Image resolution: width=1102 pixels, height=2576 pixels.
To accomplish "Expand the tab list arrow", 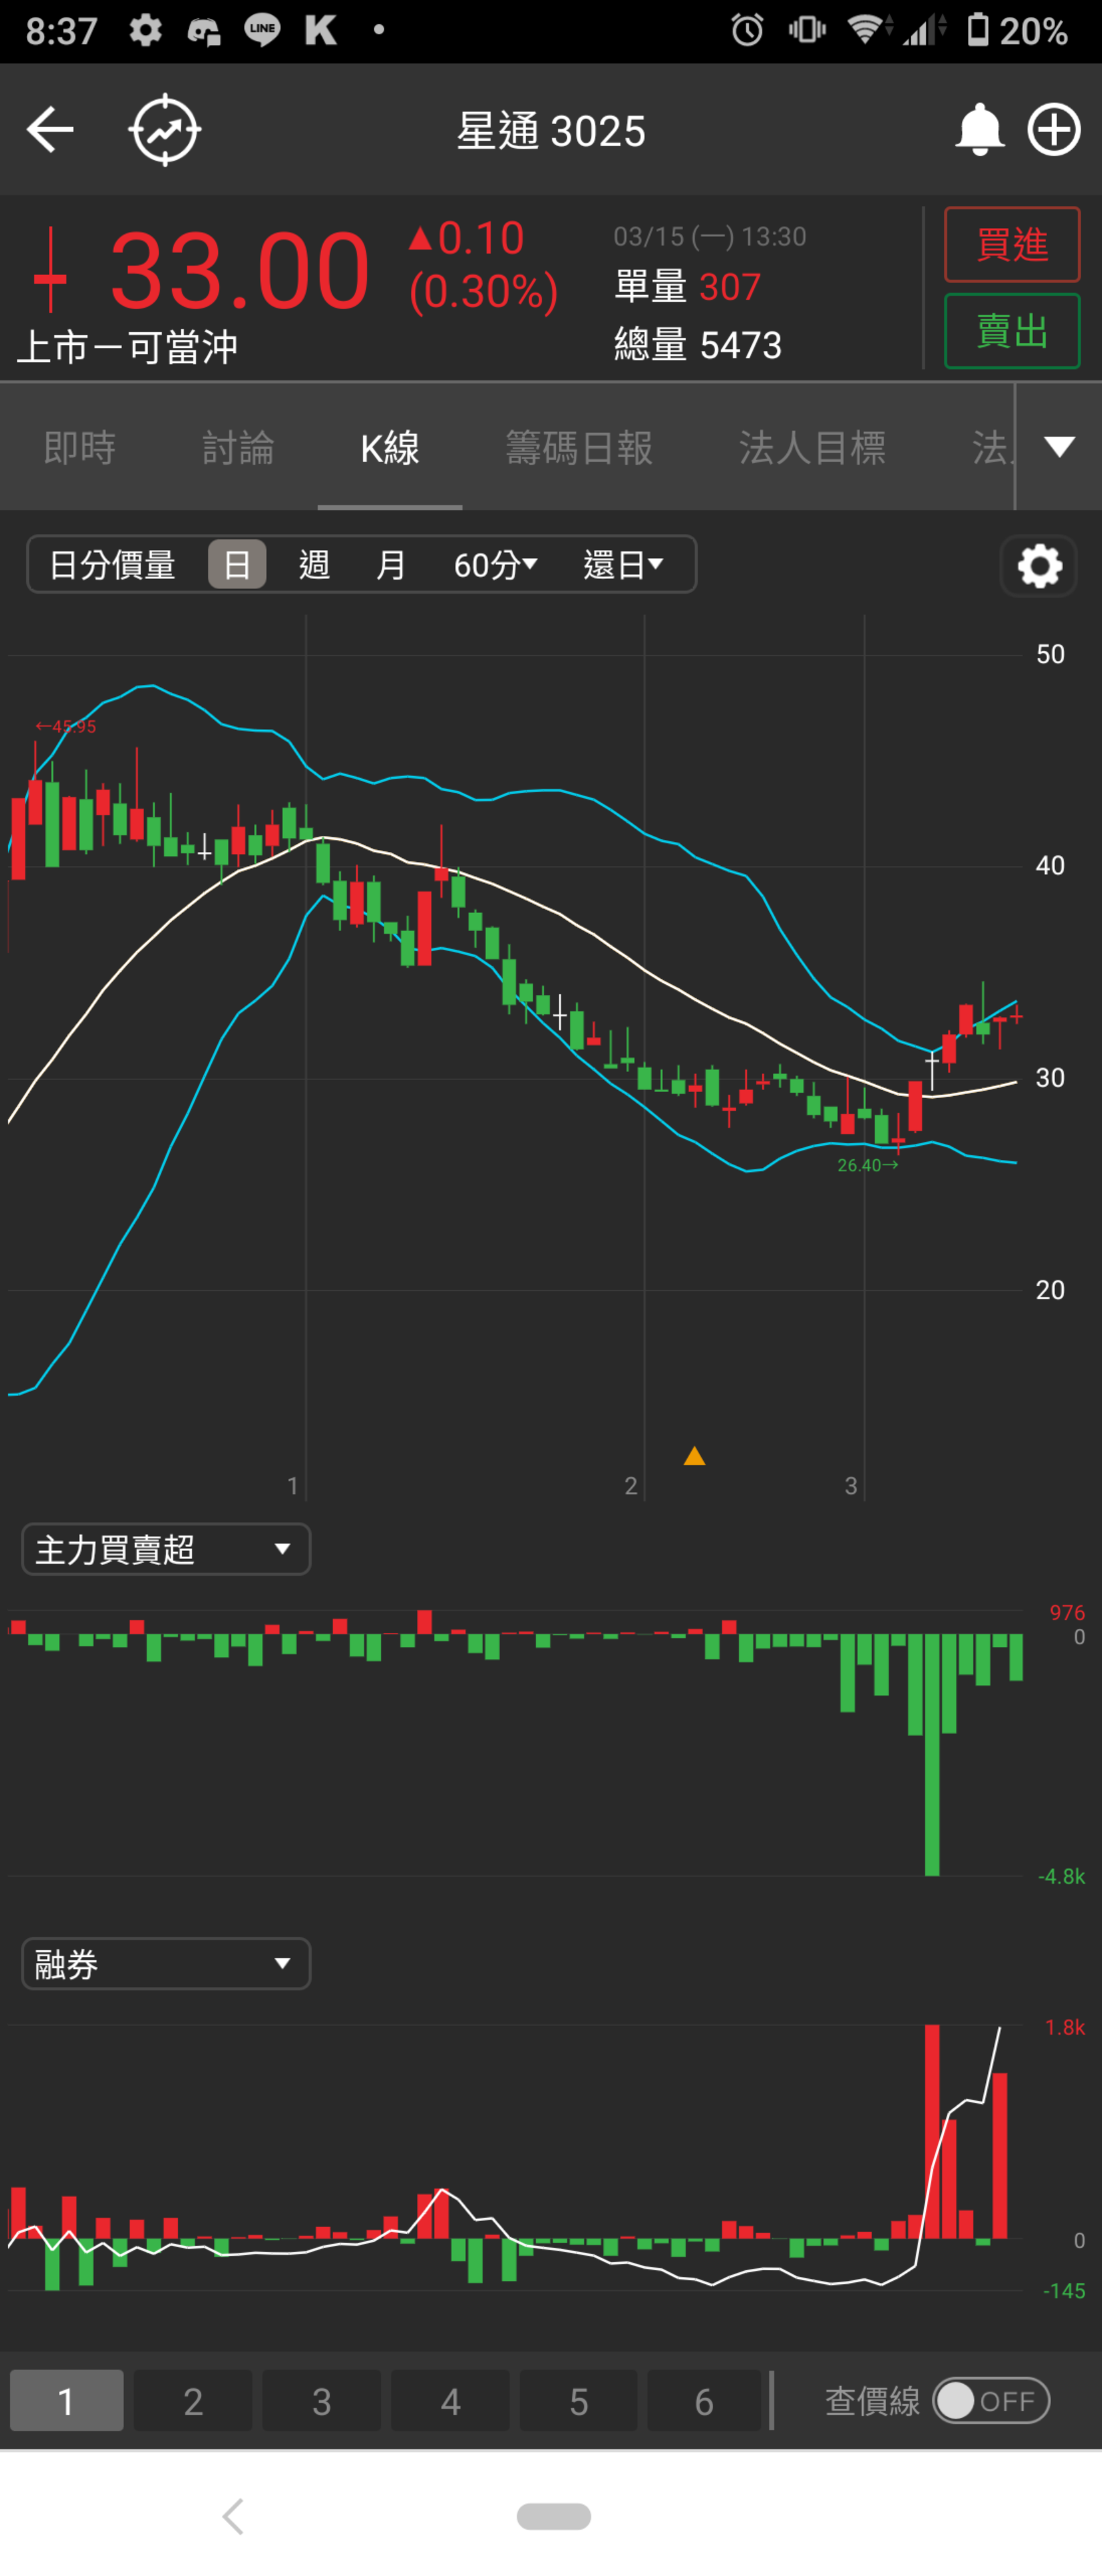I will pyautogui.click(x=1059, y=447).
